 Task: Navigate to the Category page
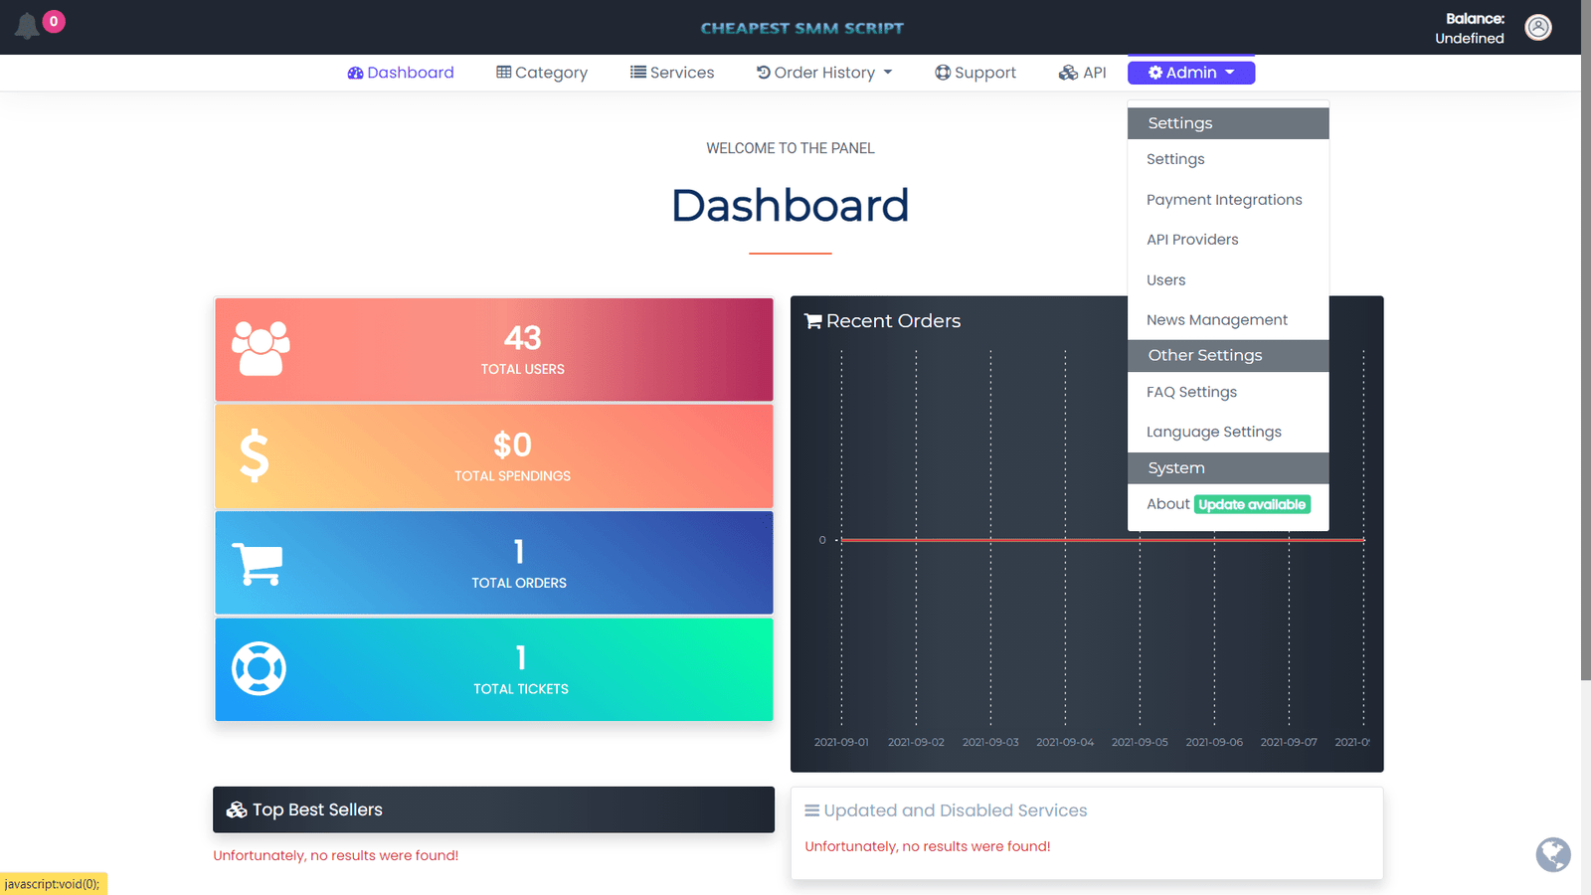tap(542, 73)
